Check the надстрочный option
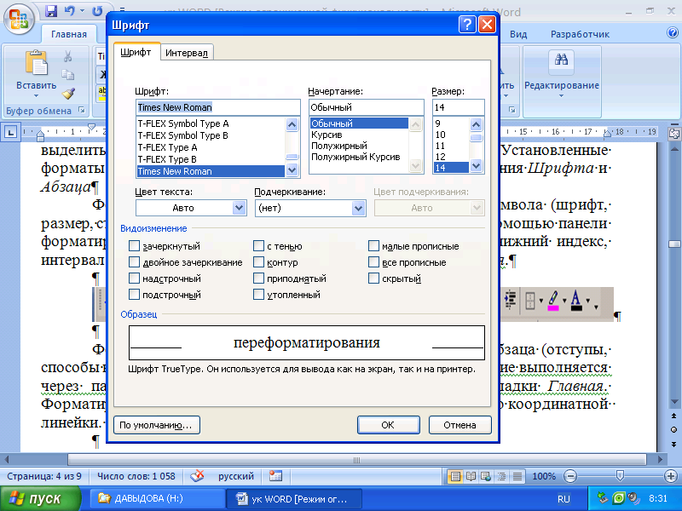682x511 pixels. (x=134, y=278)
